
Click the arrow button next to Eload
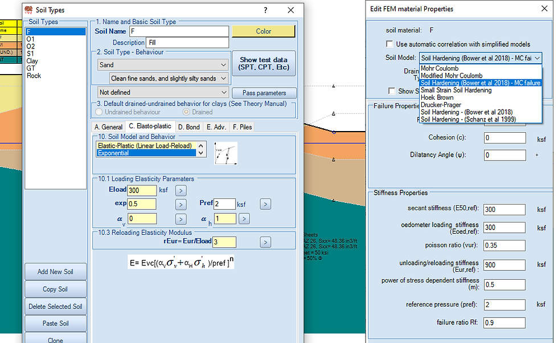tap(181, 190)
